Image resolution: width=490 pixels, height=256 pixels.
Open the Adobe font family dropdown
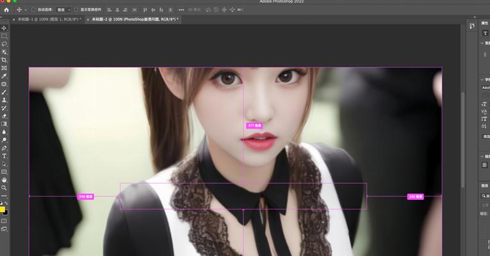click(486, 88)
